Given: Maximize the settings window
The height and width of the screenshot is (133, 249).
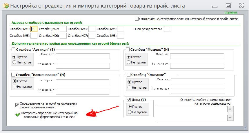Looking at the screenshot, I should [x=228, y=6].
